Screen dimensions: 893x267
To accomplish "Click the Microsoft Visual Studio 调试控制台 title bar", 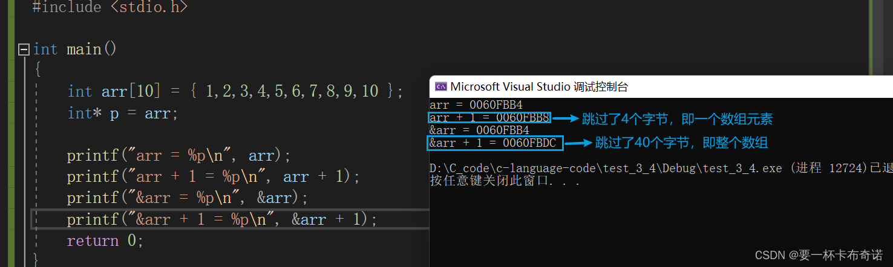I will point(661,86).
